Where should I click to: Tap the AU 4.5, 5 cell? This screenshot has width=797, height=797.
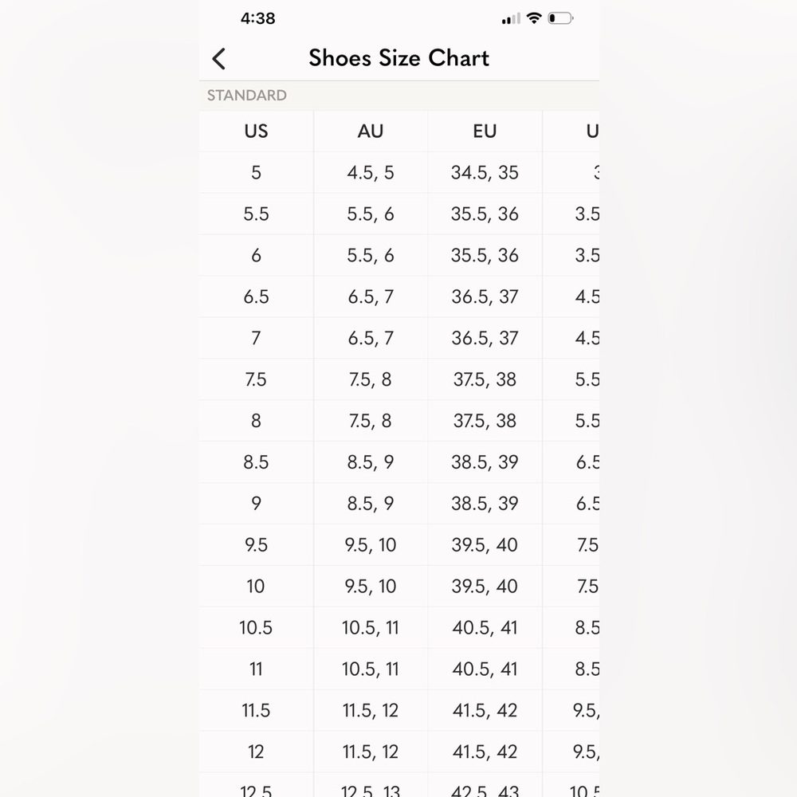(x=371, y=173)
